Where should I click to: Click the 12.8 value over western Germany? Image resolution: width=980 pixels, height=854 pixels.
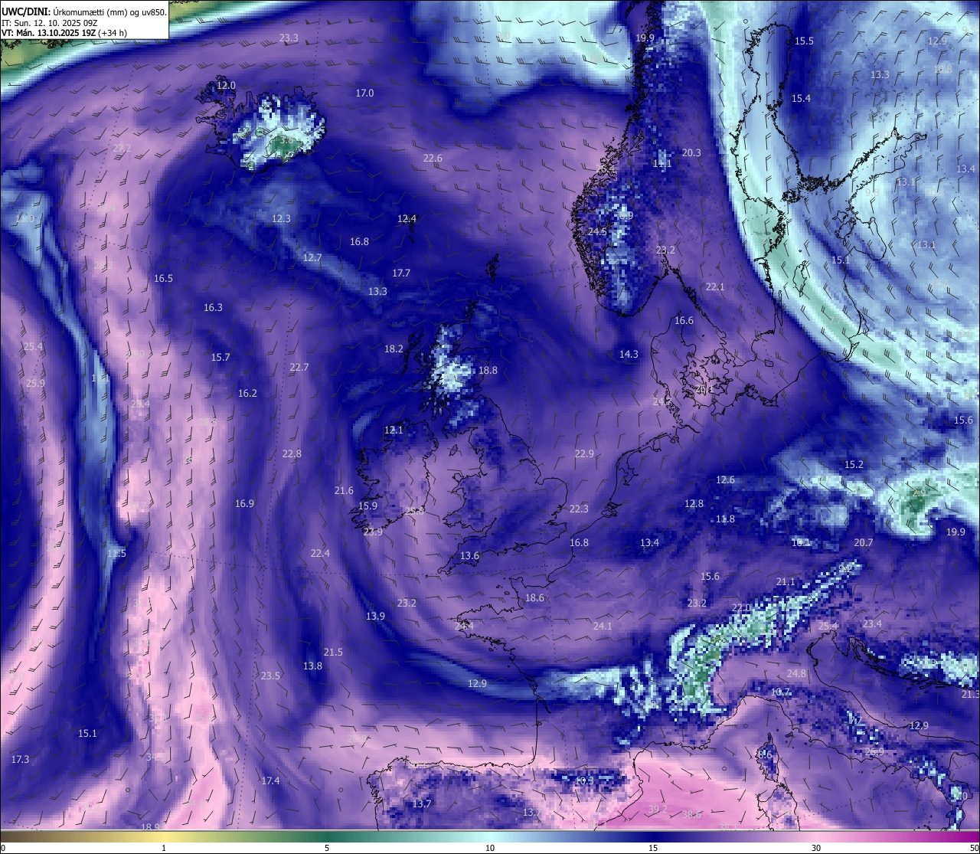pyautogui.click(x=694, y=504)
